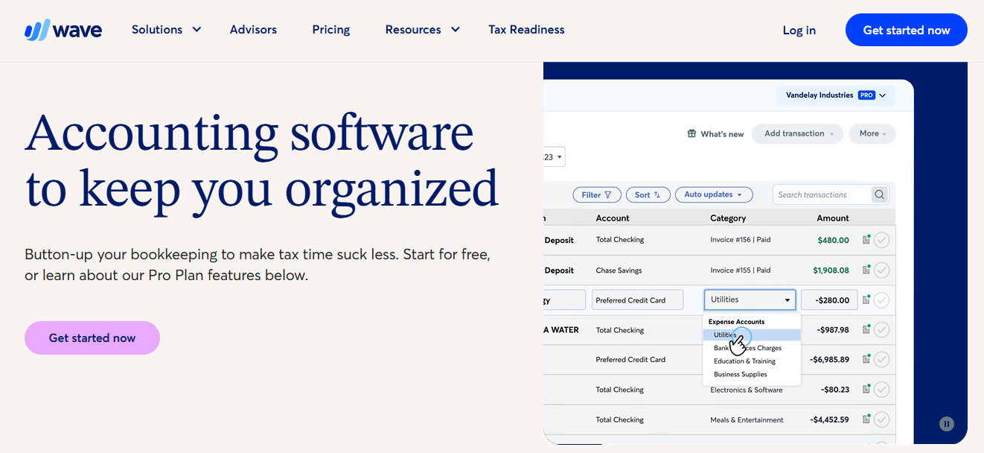
Task: Mark the -$80.23 transaction as reviewed
Action: click(881, 389)
